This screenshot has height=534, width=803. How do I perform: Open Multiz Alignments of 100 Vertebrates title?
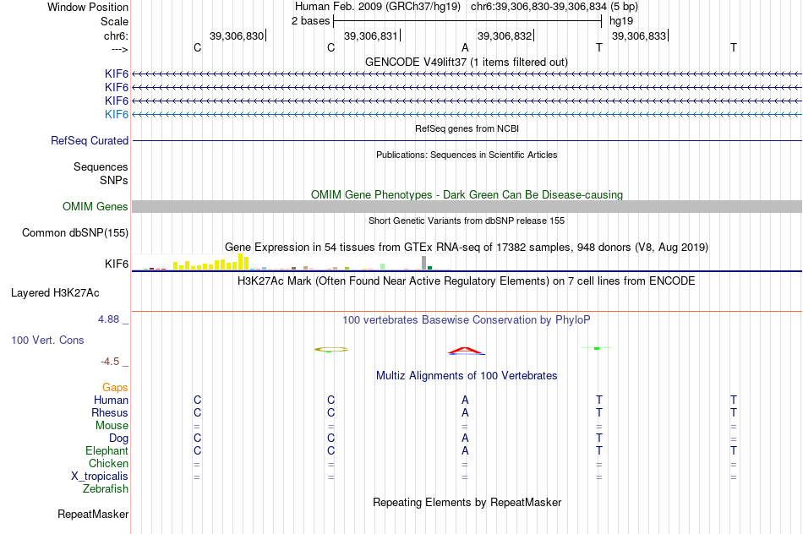(x=467, y=376)
